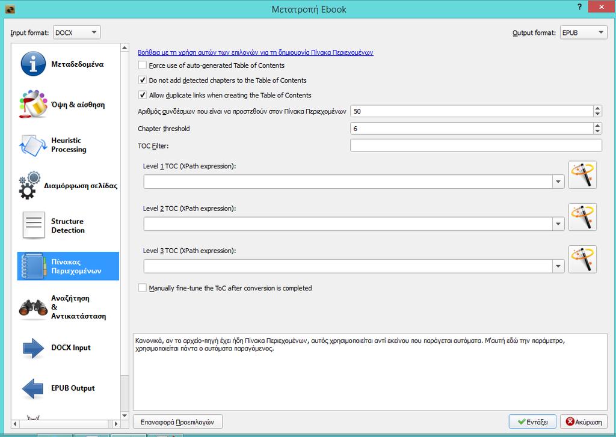This screenshot has height=437, width=616.
Task: Click the help question mark in title bar
Action: click(x=579, y=7)
